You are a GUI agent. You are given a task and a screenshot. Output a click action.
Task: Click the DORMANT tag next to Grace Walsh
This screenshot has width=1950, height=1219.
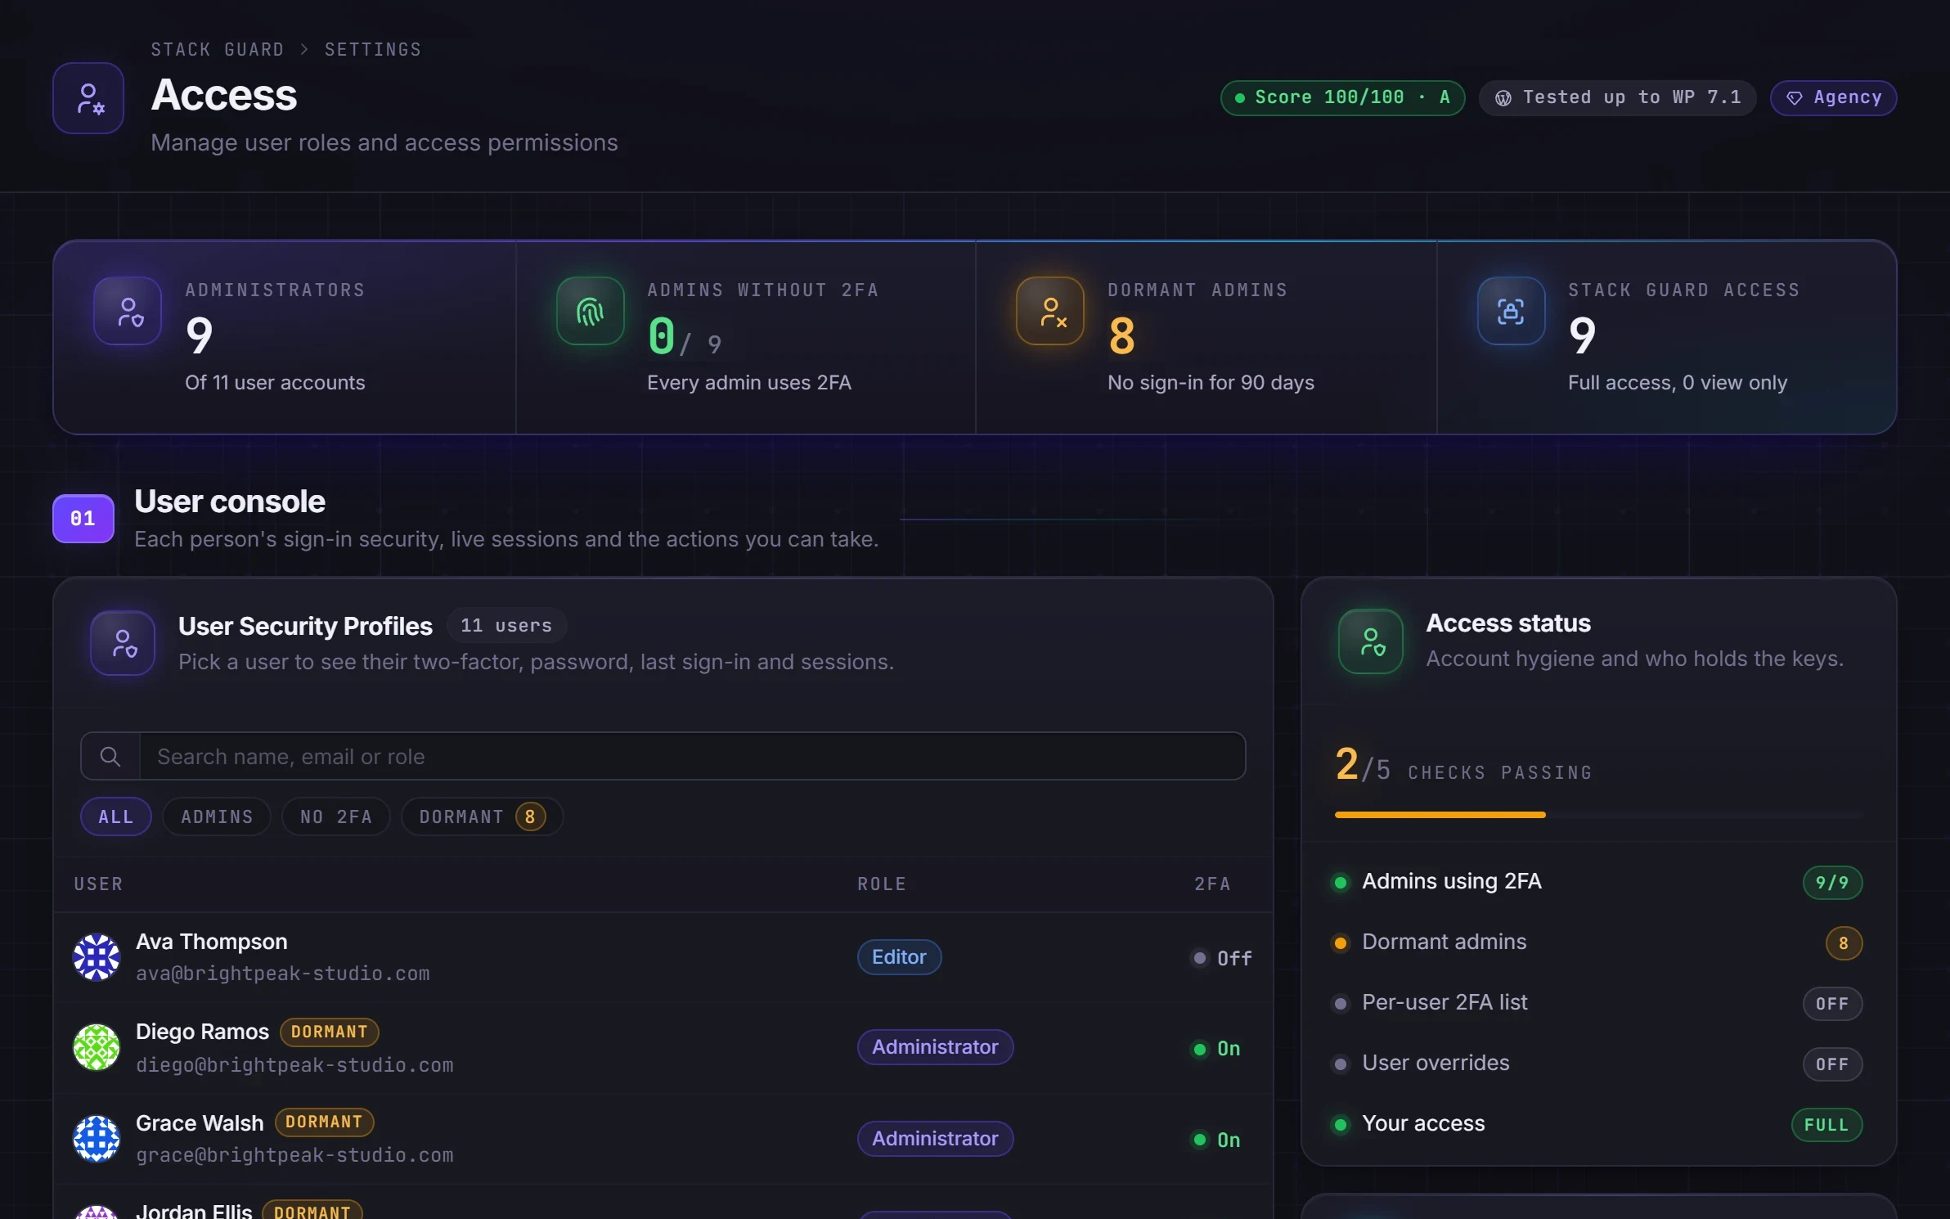(x=324, y=1122)
